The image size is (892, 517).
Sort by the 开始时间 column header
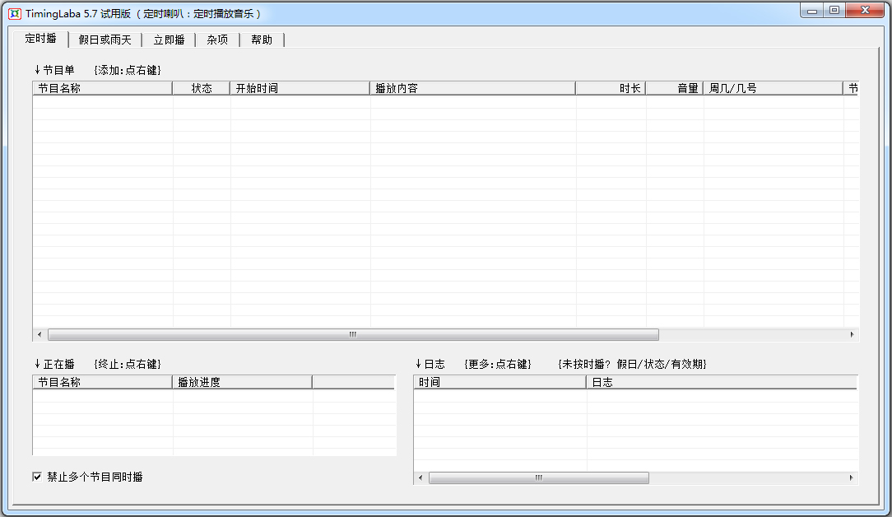pos(300,88)
